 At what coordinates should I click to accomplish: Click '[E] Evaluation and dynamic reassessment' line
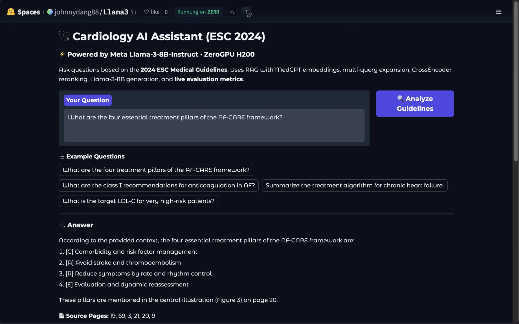click(124, 284)
